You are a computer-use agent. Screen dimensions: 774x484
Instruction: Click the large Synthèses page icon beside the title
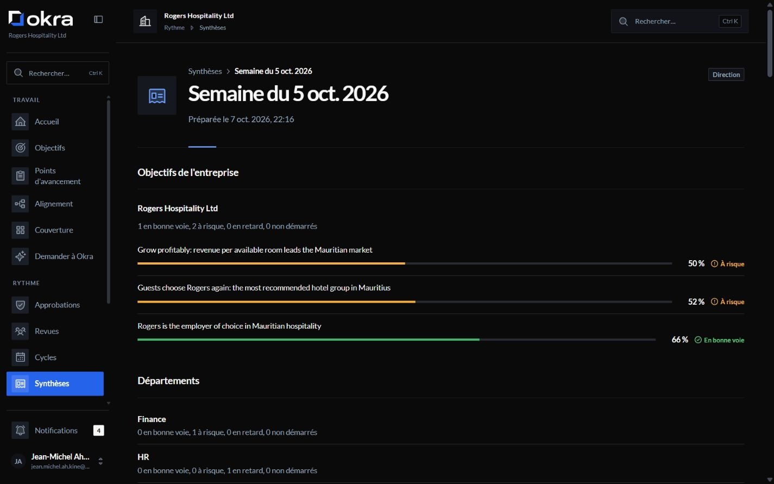pos(157,96)
